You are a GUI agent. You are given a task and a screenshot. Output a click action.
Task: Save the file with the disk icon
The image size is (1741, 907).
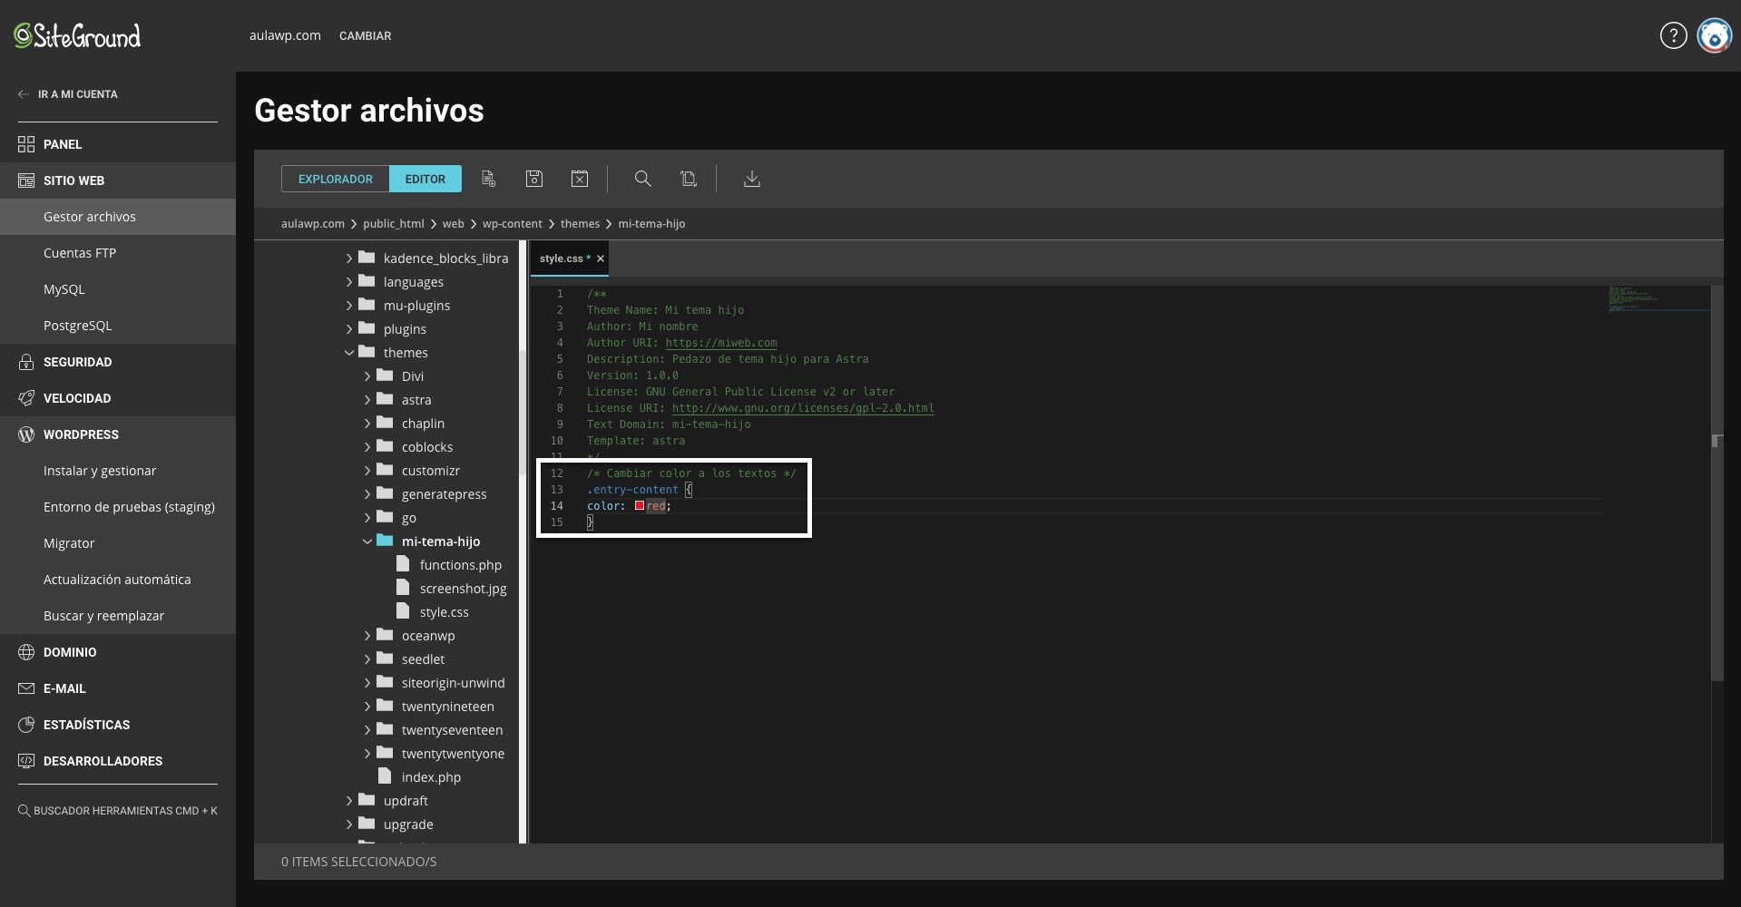(x=534, y=179)
